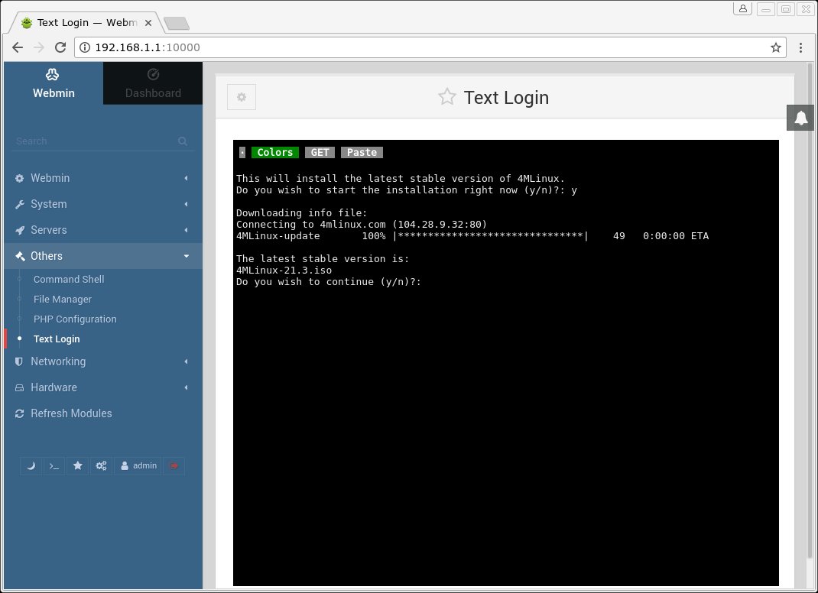818x593 pixels.
Task: Click the Dashboard gauge icon
Action: pos(153,75)
